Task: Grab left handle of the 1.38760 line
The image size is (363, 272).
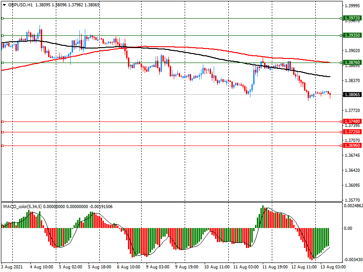Action: [x=3, y=63]
